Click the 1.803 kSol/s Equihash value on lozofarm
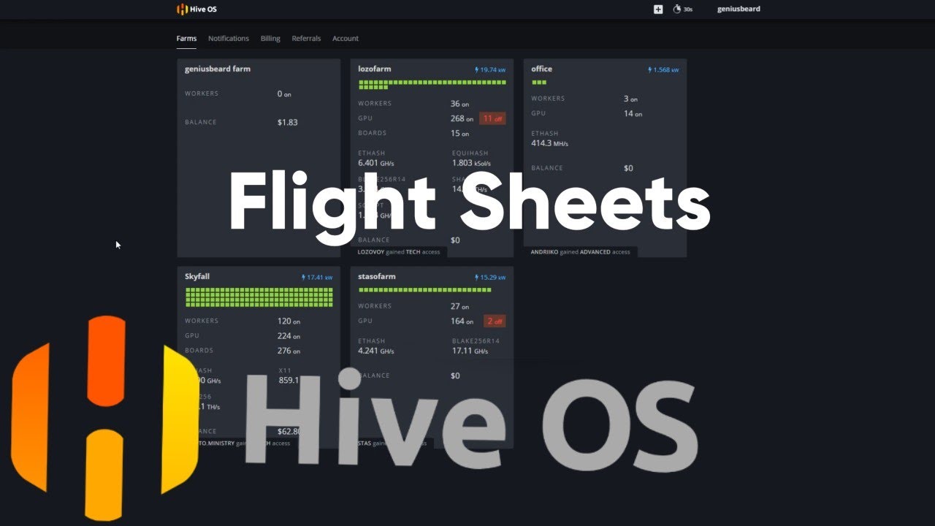 (471, 163)
